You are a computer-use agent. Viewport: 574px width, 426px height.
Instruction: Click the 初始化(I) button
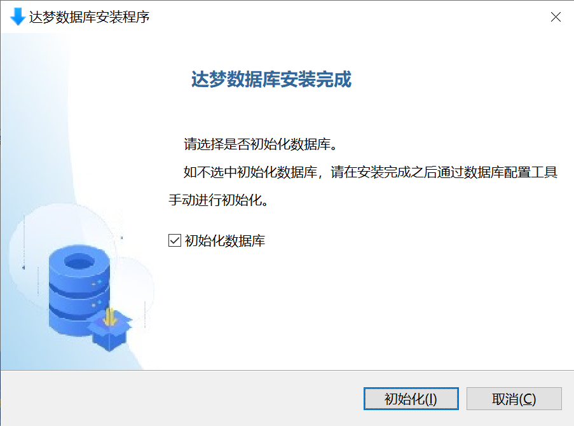[x=411, y=399]
